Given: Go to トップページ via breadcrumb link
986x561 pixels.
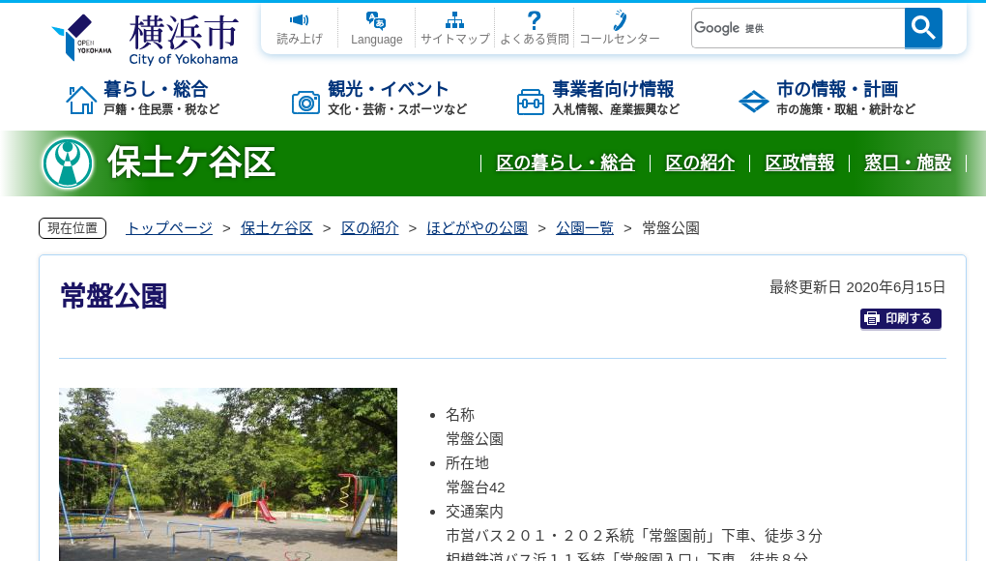Looking at the screenshot, I should tap(167, 227).
